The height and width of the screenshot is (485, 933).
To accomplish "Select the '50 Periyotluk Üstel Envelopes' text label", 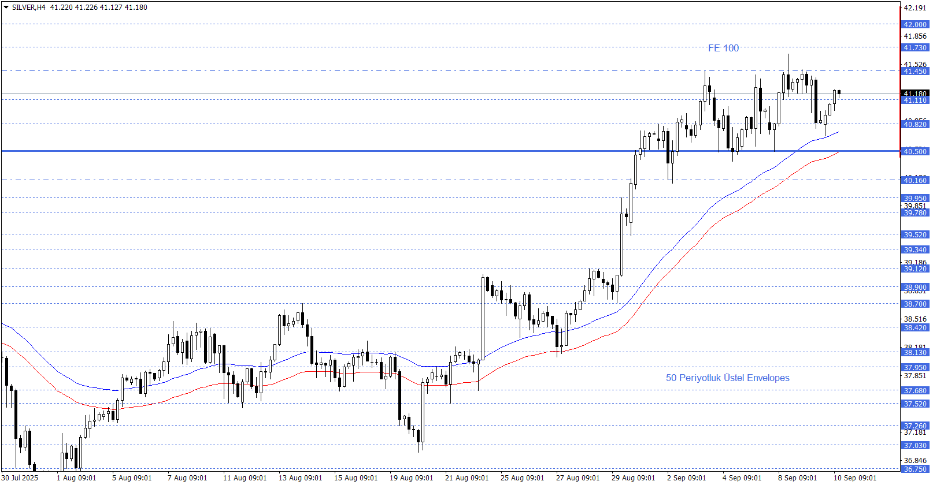I will (x=727, y=378).
